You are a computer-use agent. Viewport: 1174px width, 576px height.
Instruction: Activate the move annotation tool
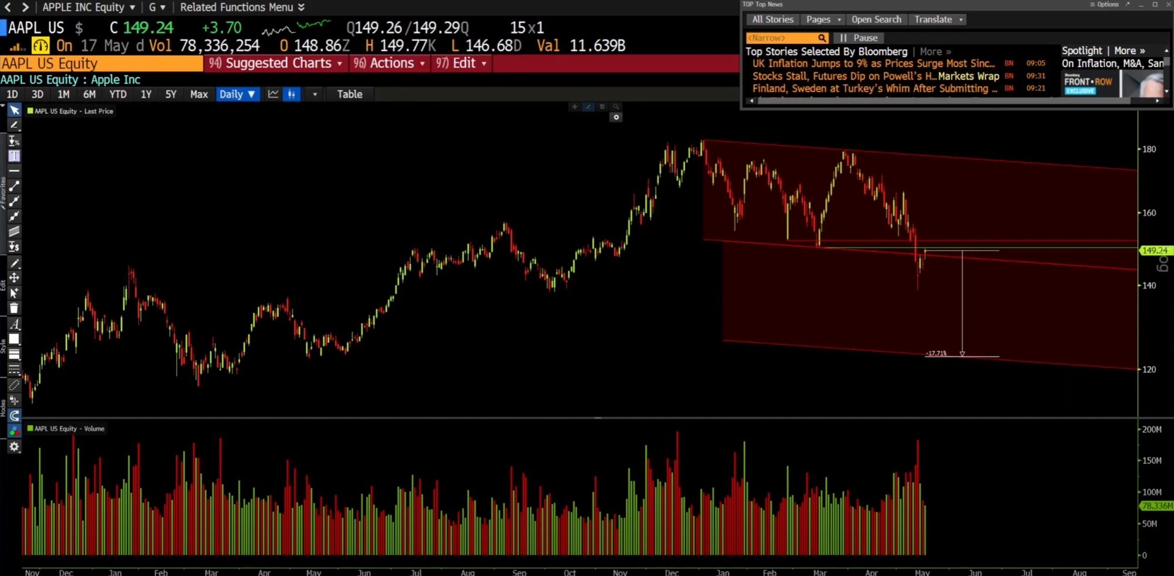[x=14, y=278]
